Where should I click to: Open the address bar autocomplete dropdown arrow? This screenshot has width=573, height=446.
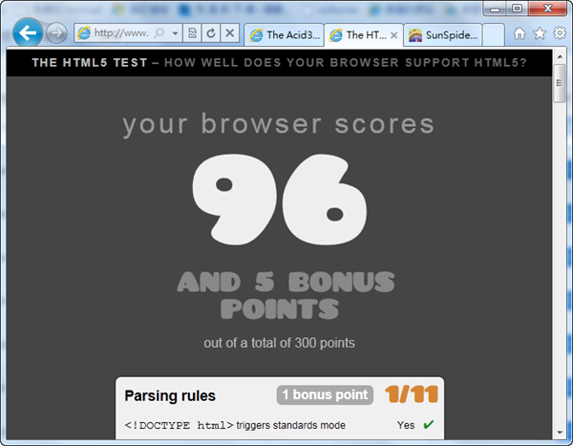coord(175,33)
